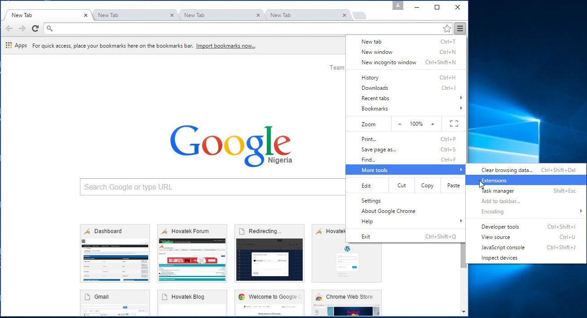The width and height of the screenshot is (587, 318).
Task: Open the Hovatek Forum thumbnail
Action: pyautogui.click(x=192, y=253)
